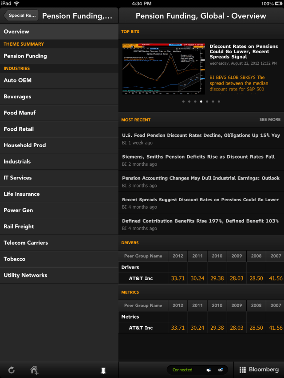Tap BI BEVG GLOB SBKEYS summary text
This screenshot has width=284, height=378.
tap(238, 83)
